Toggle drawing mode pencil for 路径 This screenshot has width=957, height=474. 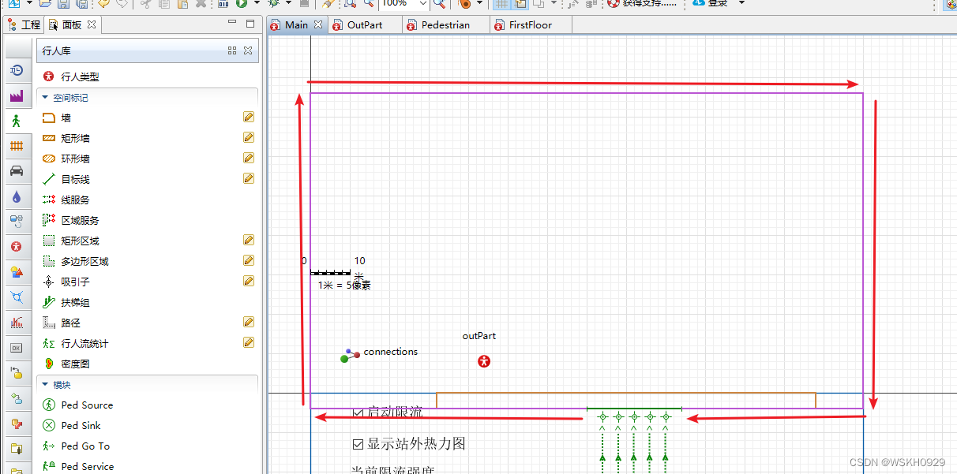pos(249,322)
